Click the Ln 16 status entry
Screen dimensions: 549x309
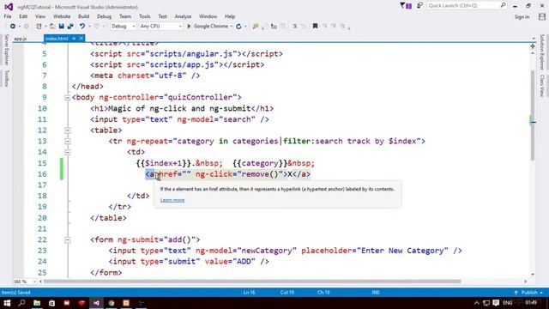point(249,292)
